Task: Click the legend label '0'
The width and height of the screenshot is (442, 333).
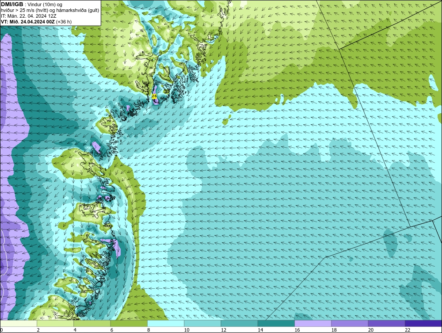Action: (x=1, y=330)
